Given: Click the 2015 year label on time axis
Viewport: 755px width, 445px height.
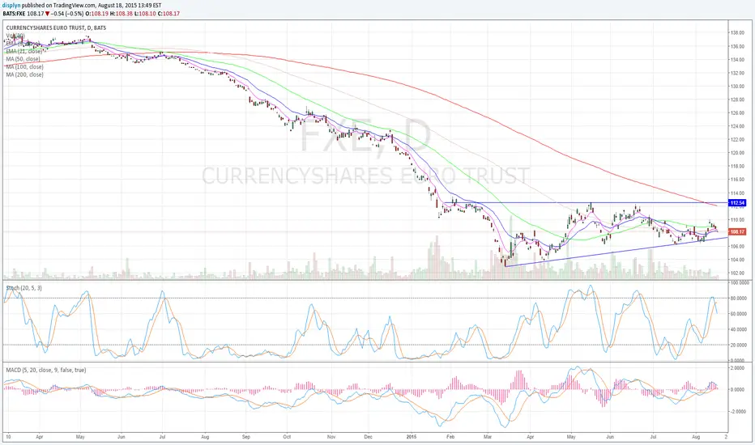Looking at the screenshot, I should tap(412, 437).
